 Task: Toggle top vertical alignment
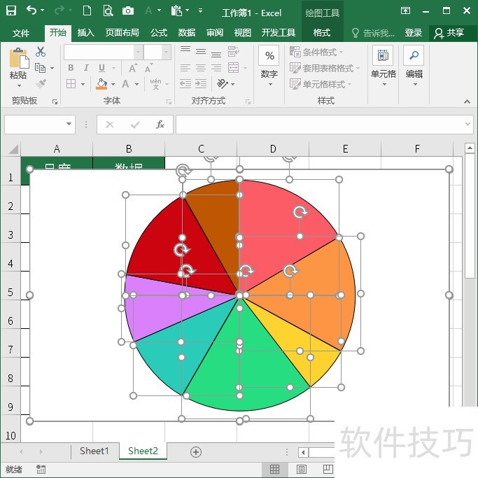tap(185, 51)
